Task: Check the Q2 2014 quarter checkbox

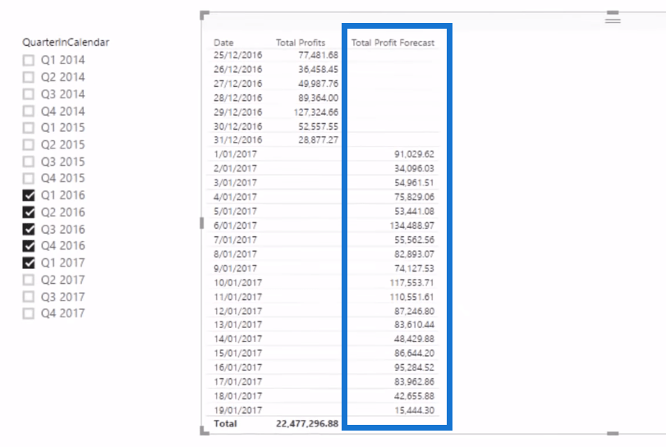Action: coord(29,77)
